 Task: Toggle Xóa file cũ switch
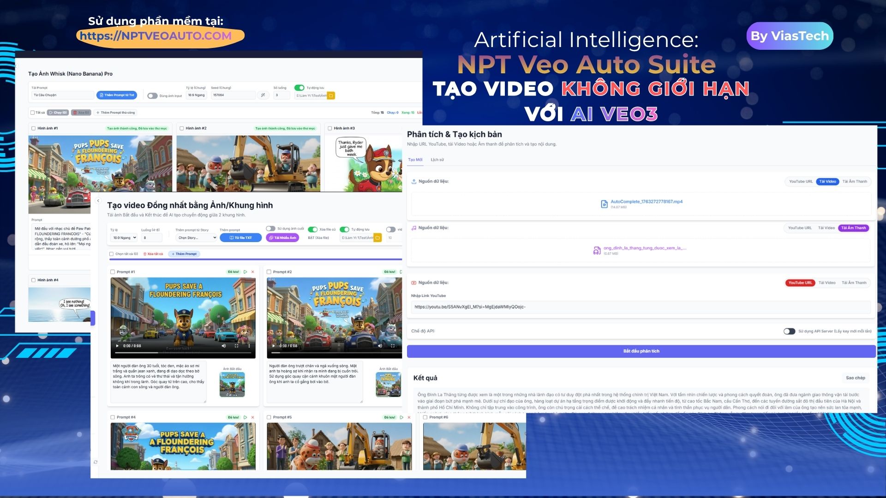coord(313,229)
